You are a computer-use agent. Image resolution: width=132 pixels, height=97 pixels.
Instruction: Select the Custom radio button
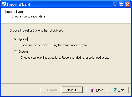click(16, 52)
